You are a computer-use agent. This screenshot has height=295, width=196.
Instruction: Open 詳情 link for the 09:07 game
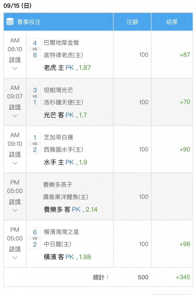15,107
